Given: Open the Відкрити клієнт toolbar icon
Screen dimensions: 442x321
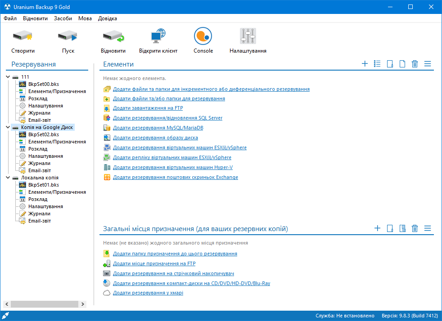Looking at the screenshot, I should tap(158, 36).
